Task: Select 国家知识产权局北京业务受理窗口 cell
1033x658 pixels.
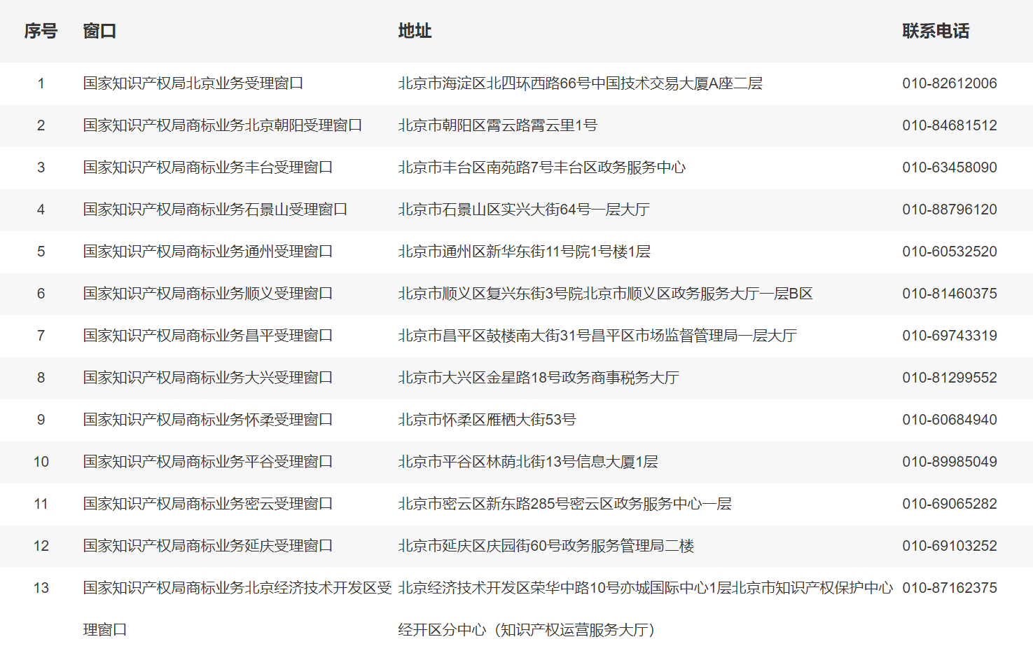Action: point(193,83)
